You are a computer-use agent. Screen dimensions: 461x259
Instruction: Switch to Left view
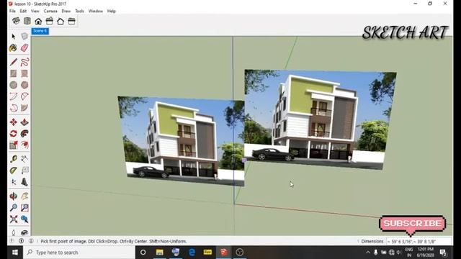pyautogui.click(x=72, y=21)
